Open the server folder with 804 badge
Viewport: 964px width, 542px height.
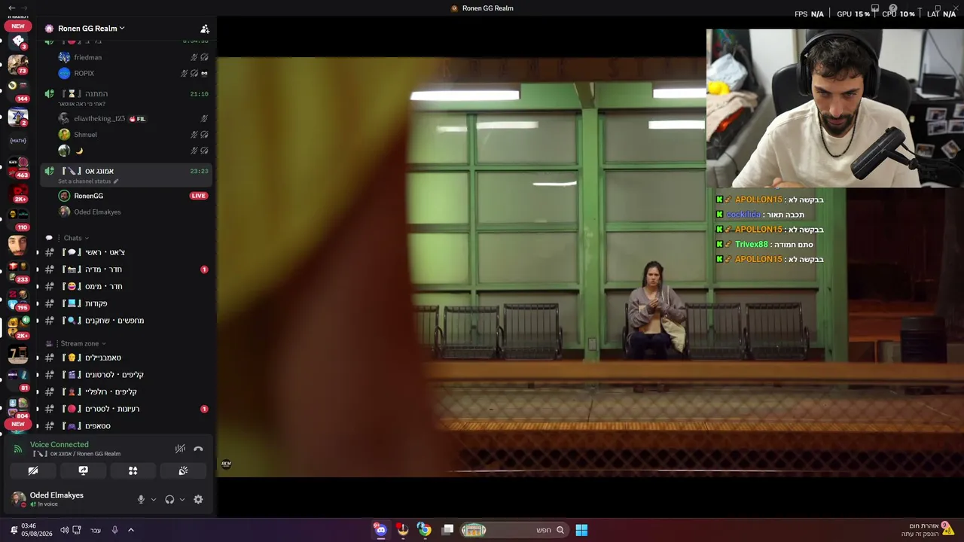18,406
